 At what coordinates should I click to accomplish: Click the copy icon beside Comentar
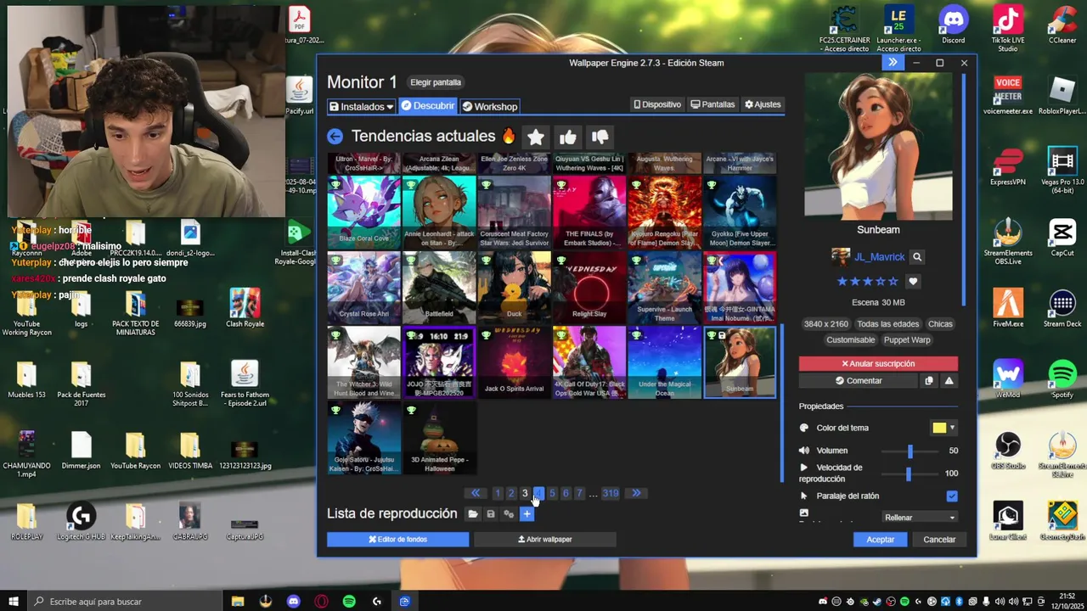pos(929,381)
